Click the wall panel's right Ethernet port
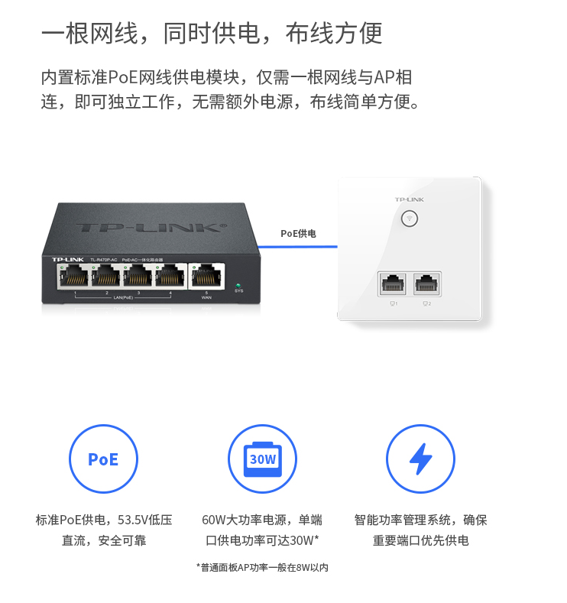This screenshot has width=567, height=603. click(x=427, y=284)
